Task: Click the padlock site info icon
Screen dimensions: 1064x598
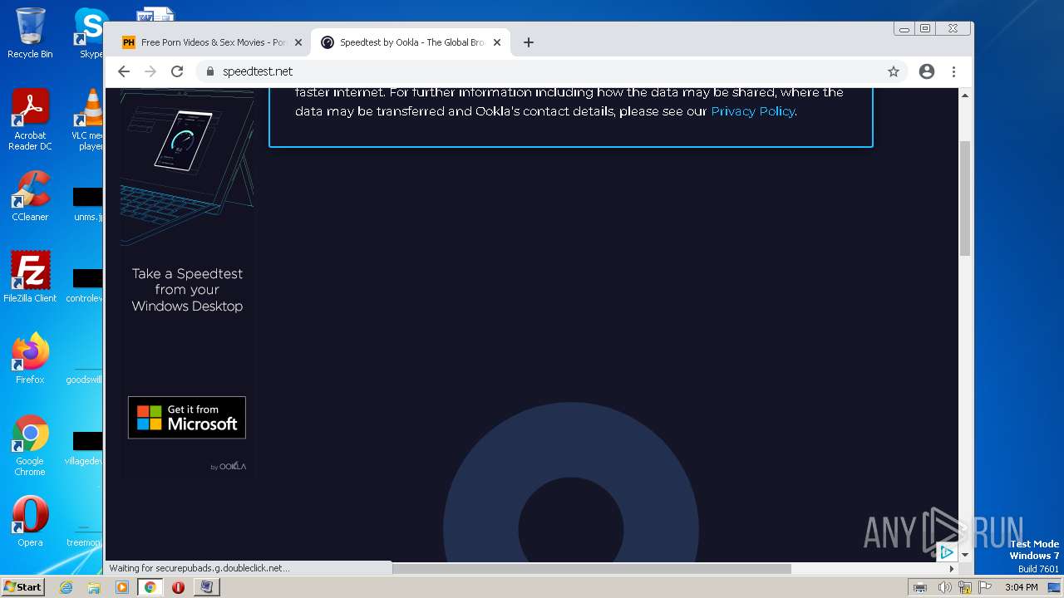Action: (x=210, y=71)
